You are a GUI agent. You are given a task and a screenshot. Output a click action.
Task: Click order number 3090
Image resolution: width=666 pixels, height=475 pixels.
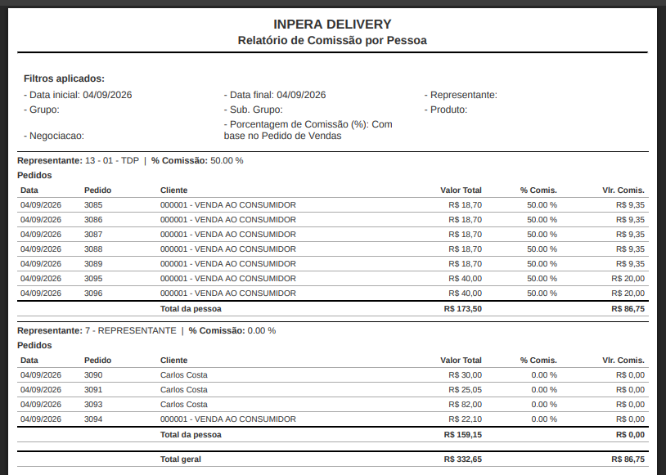(x=93, y=375)
